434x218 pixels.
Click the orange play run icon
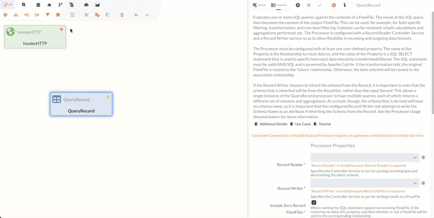[334, 5]
